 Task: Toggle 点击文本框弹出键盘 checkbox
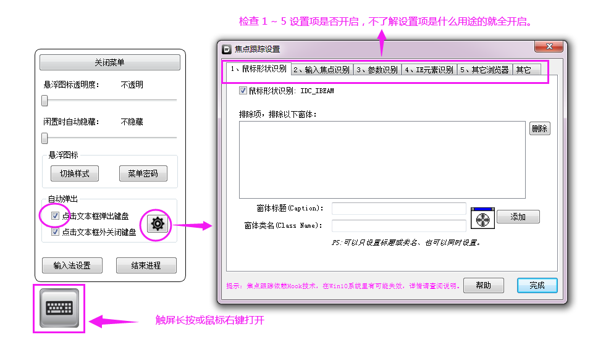(56, 216)
